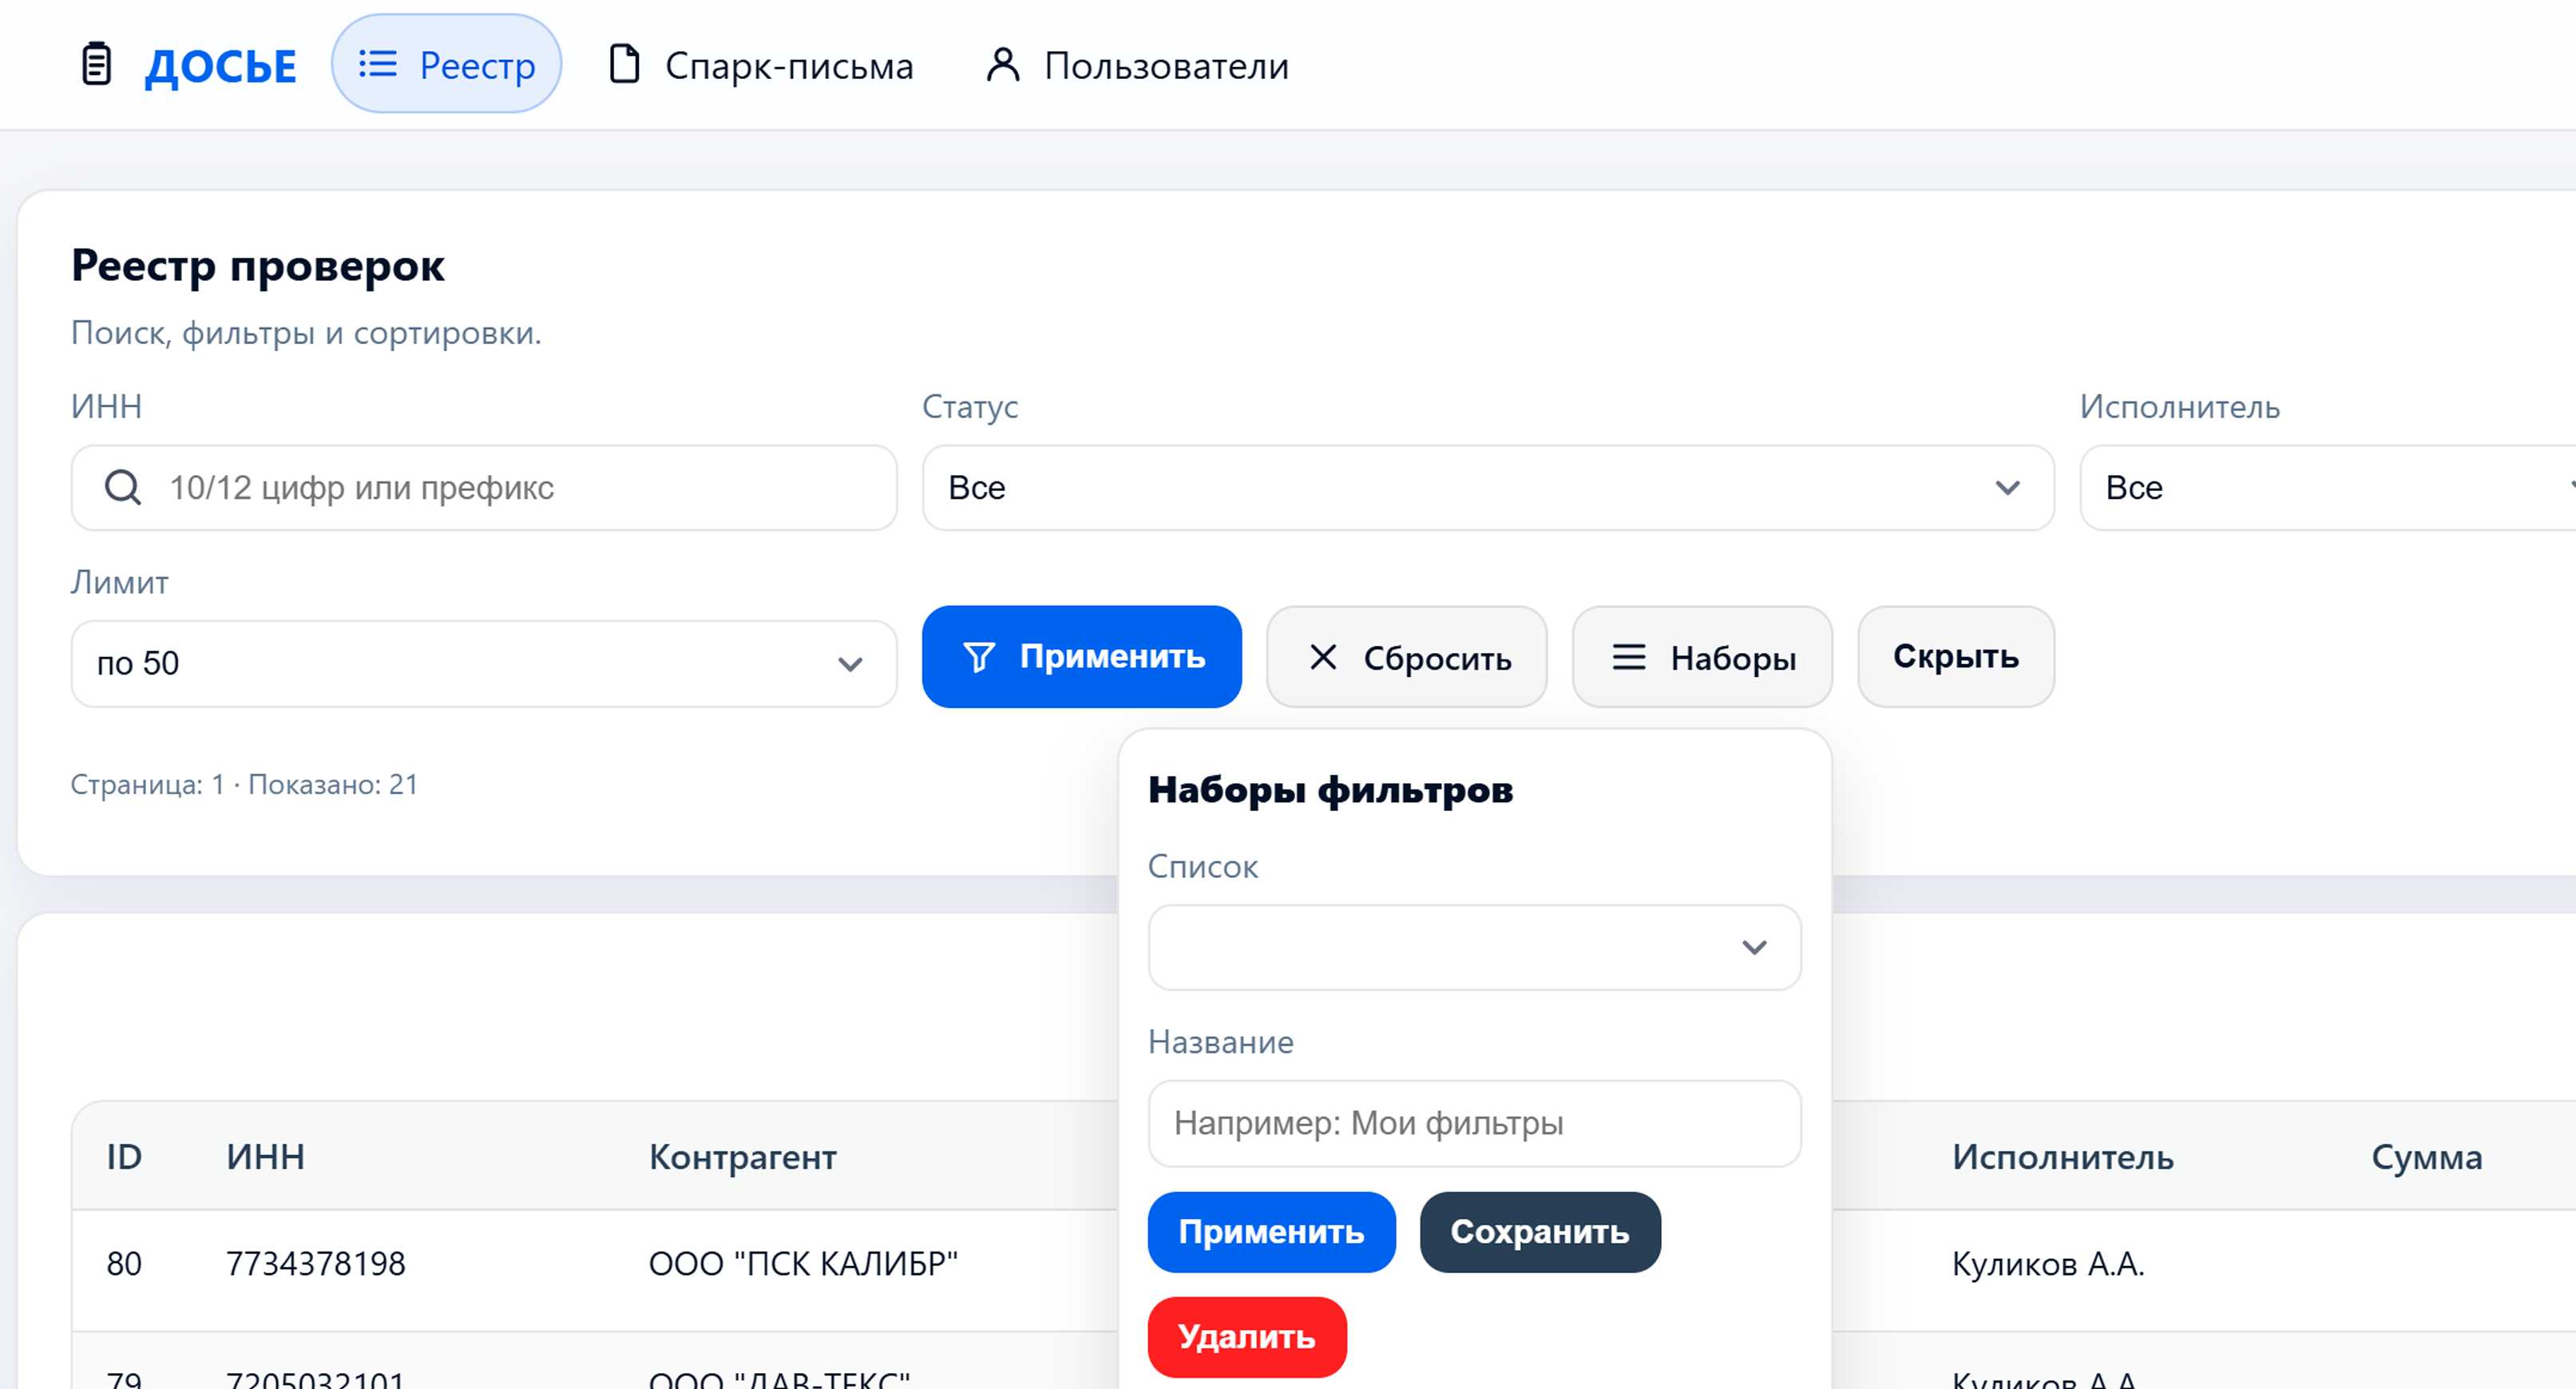Click the document icon beside Спарк-письма
Screen dimensions: 2576x1389
tap(625, 64)
